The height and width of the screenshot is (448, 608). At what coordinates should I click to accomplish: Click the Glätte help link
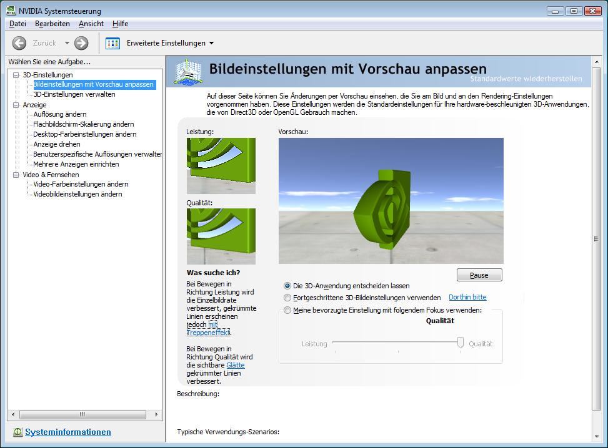pos(236,365)
